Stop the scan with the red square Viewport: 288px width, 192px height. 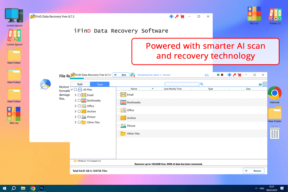[x=222, y=75]
